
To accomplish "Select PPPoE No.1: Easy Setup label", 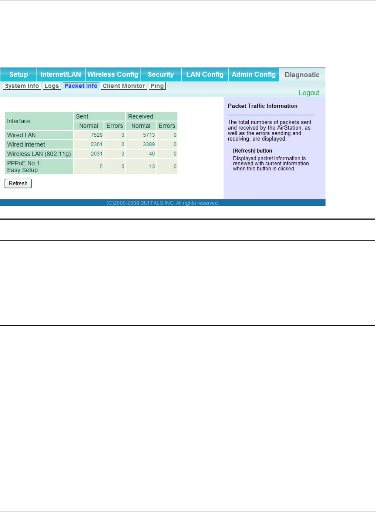I will coord(39,167).
